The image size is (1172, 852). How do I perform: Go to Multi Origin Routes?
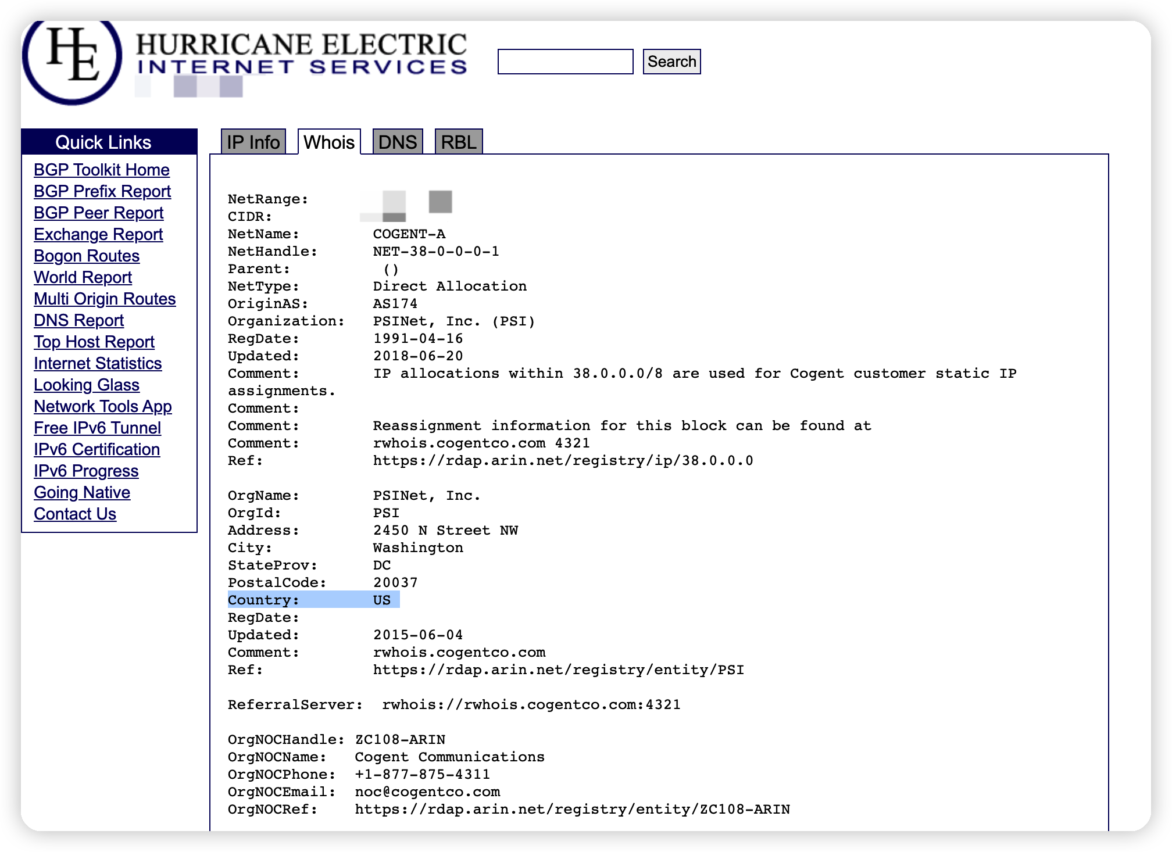pos(105,299)
